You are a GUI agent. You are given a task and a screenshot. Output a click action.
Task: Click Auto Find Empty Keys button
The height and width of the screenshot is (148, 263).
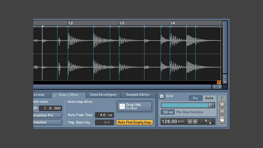click(x=135, y=122)
